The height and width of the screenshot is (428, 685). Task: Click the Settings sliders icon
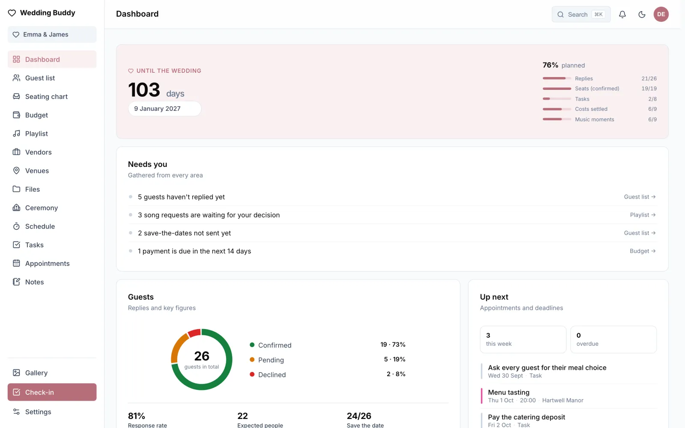[16, 412]
